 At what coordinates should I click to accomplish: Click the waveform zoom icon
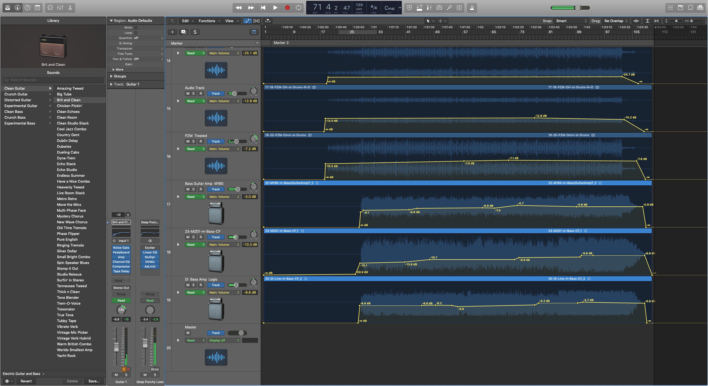coord(636,21)
